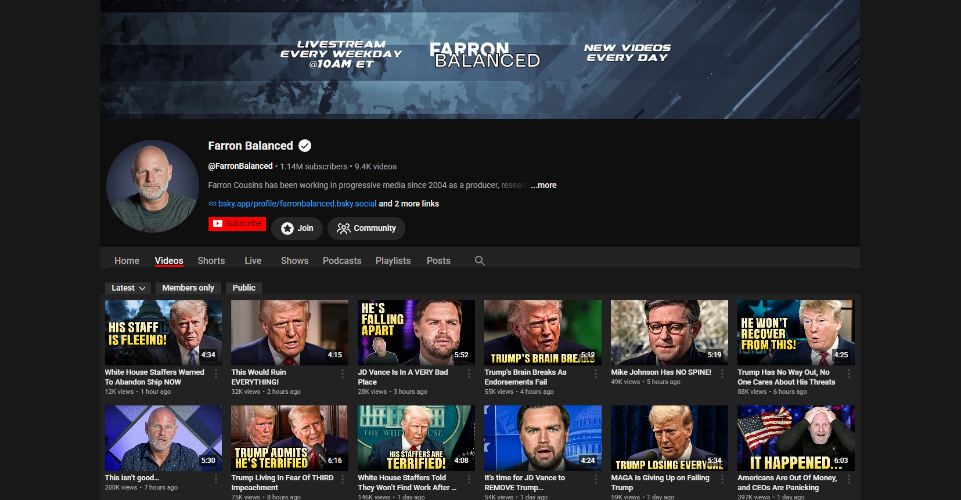Open options for 'This Would Ruin EVERYTHING!' video
The height and width of the screenshot is (500, 961).
pyautogui.click(x=343, y=374)
